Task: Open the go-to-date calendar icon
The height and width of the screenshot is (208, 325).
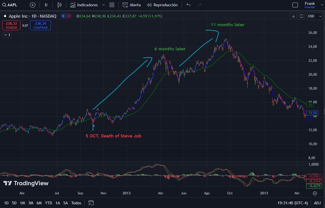Action: click(91, 203)
